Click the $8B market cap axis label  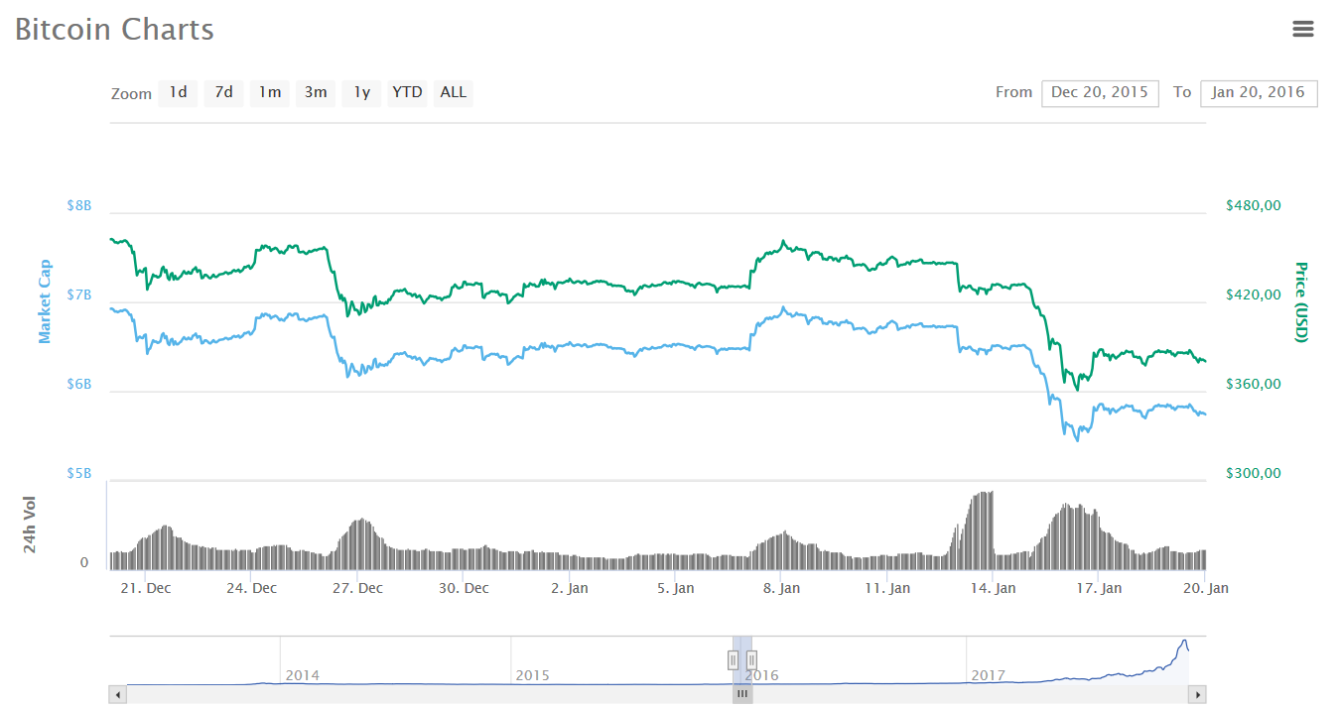79,205
